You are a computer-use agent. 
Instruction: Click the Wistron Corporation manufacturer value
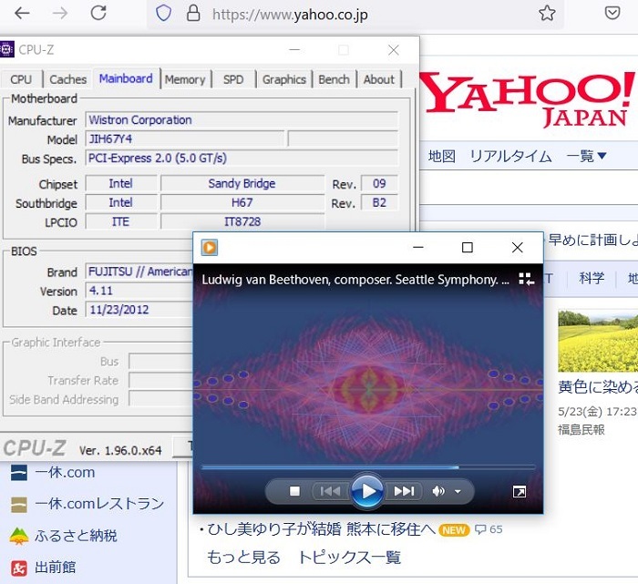pyautogui.click(x=242, y=120)
